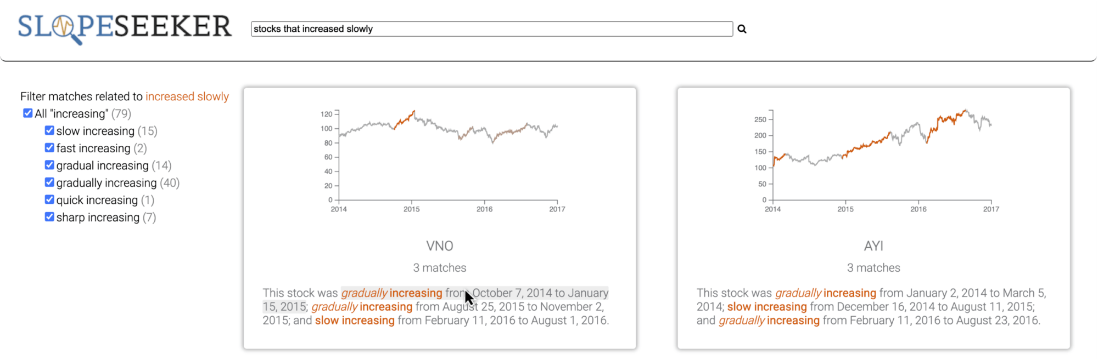Disable the fast increasing filter
The width and height of the screenshot is (1098, 360).
(x=49, y=148)
